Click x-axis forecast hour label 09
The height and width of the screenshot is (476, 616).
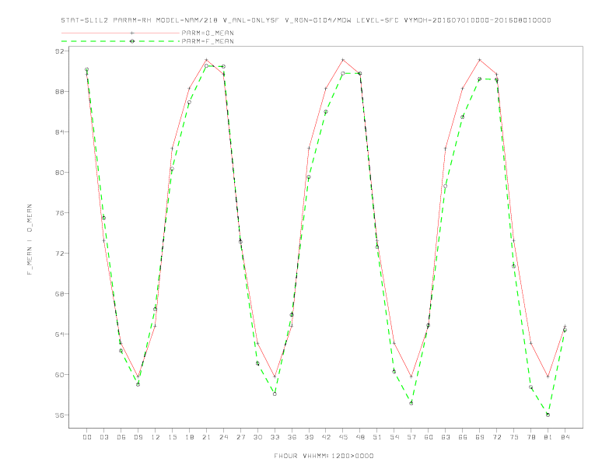pyautogui.click(x=138, y=437)
